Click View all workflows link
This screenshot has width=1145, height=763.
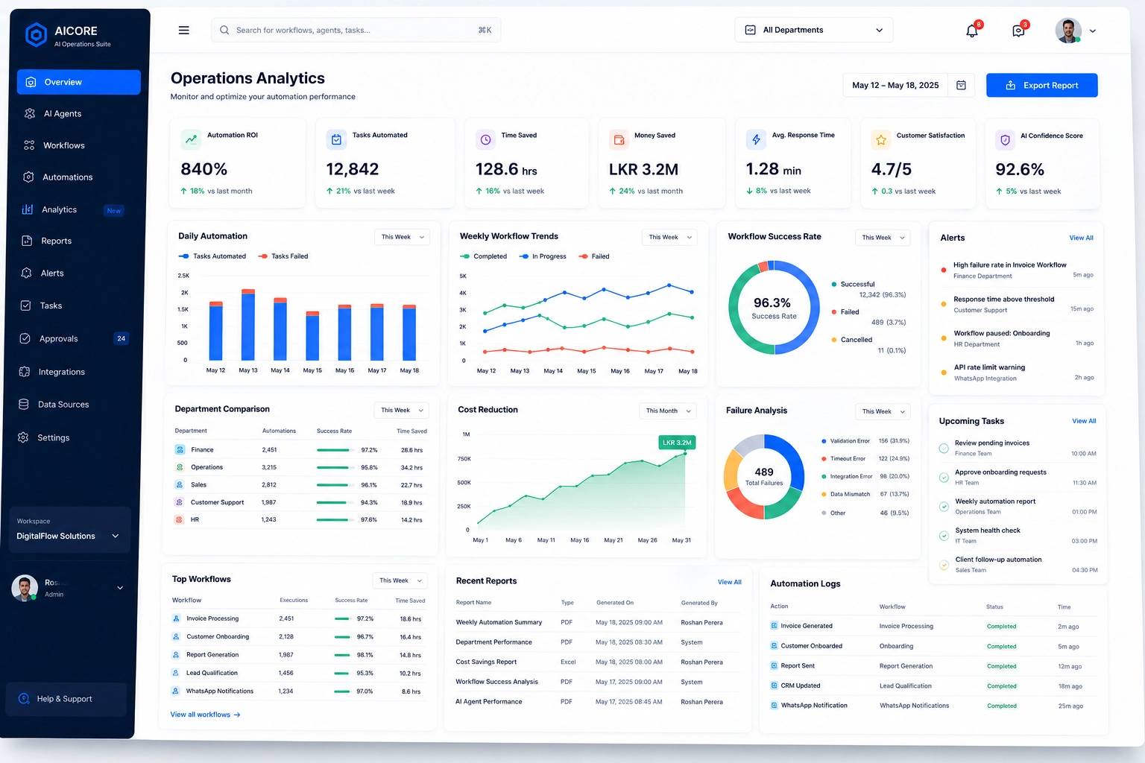point(205,715)
